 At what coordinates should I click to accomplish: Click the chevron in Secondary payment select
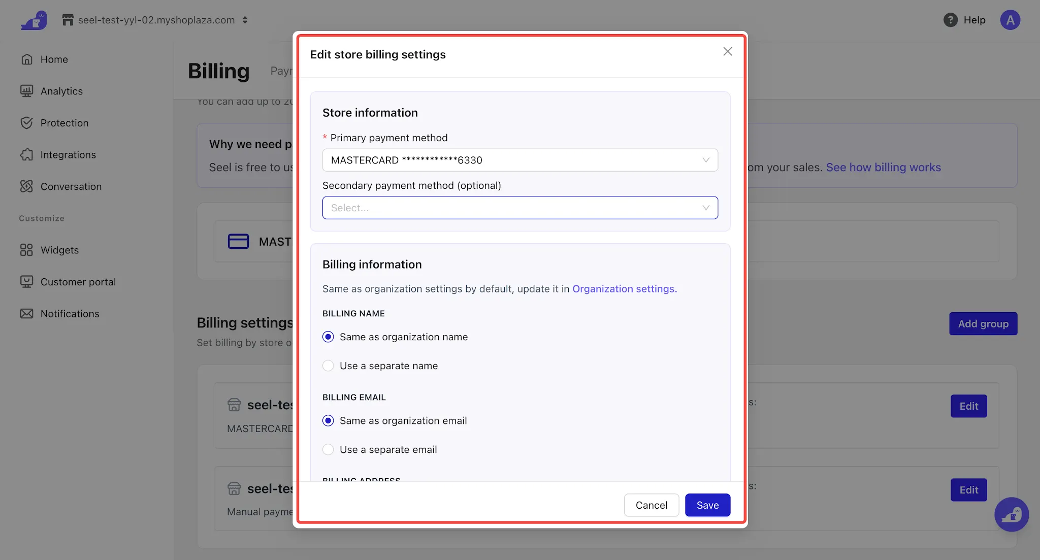click(706, 208)
